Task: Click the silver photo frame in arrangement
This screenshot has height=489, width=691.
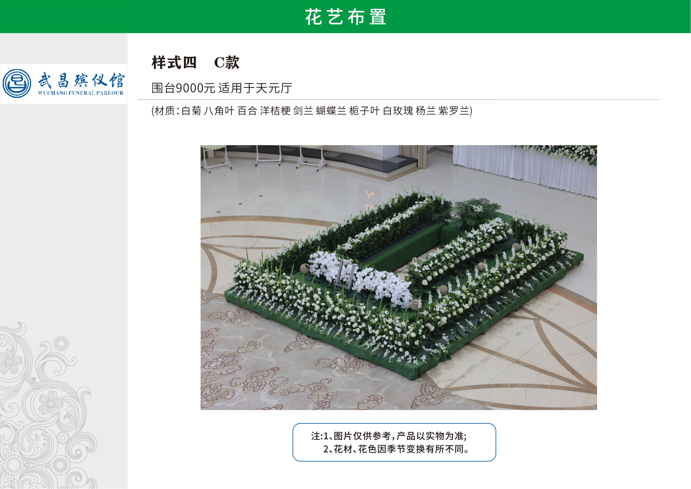Action: tap(344, 275)
